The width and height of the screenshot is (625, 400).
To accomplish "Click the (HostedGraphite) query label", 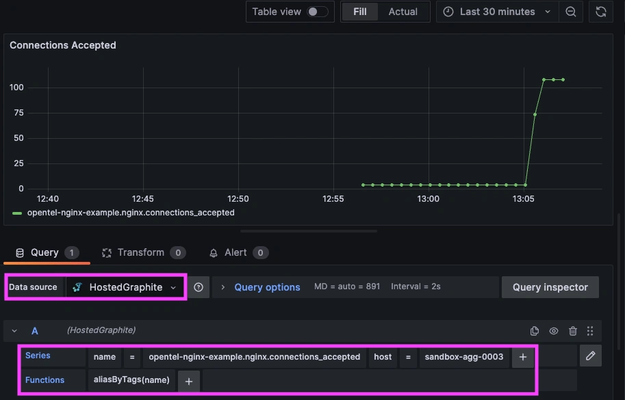I will [101, 330].
